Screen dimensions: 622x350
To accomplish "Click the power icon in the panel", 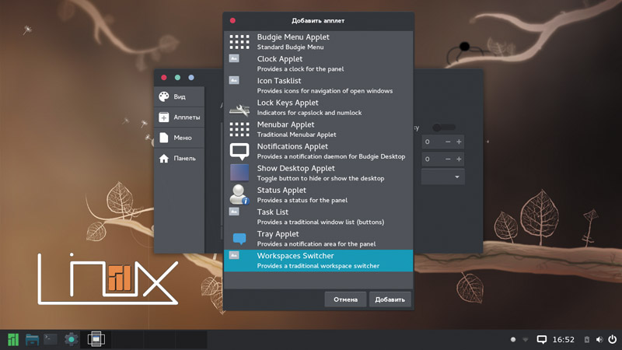I will pos(613,339).
